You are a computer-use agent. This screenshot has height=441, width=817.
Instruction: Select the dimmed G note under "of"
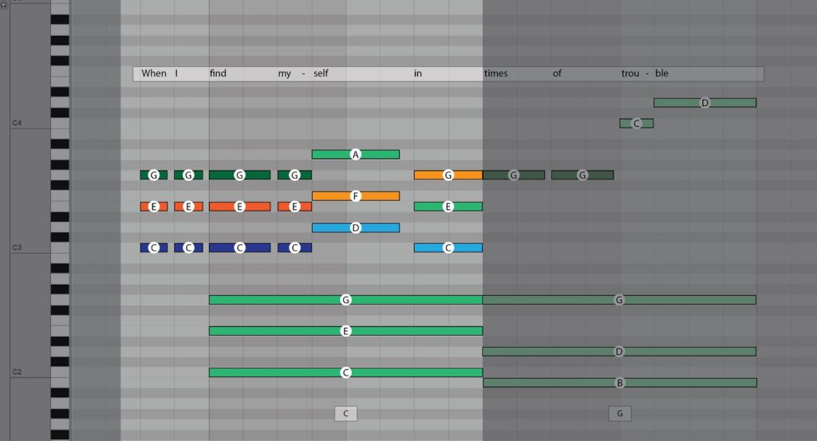click(x=582, y=175)
